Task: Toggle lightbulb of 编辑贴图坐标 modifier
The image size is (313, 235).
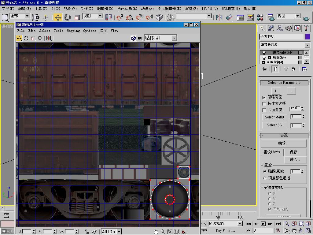Action: [264, 53]
